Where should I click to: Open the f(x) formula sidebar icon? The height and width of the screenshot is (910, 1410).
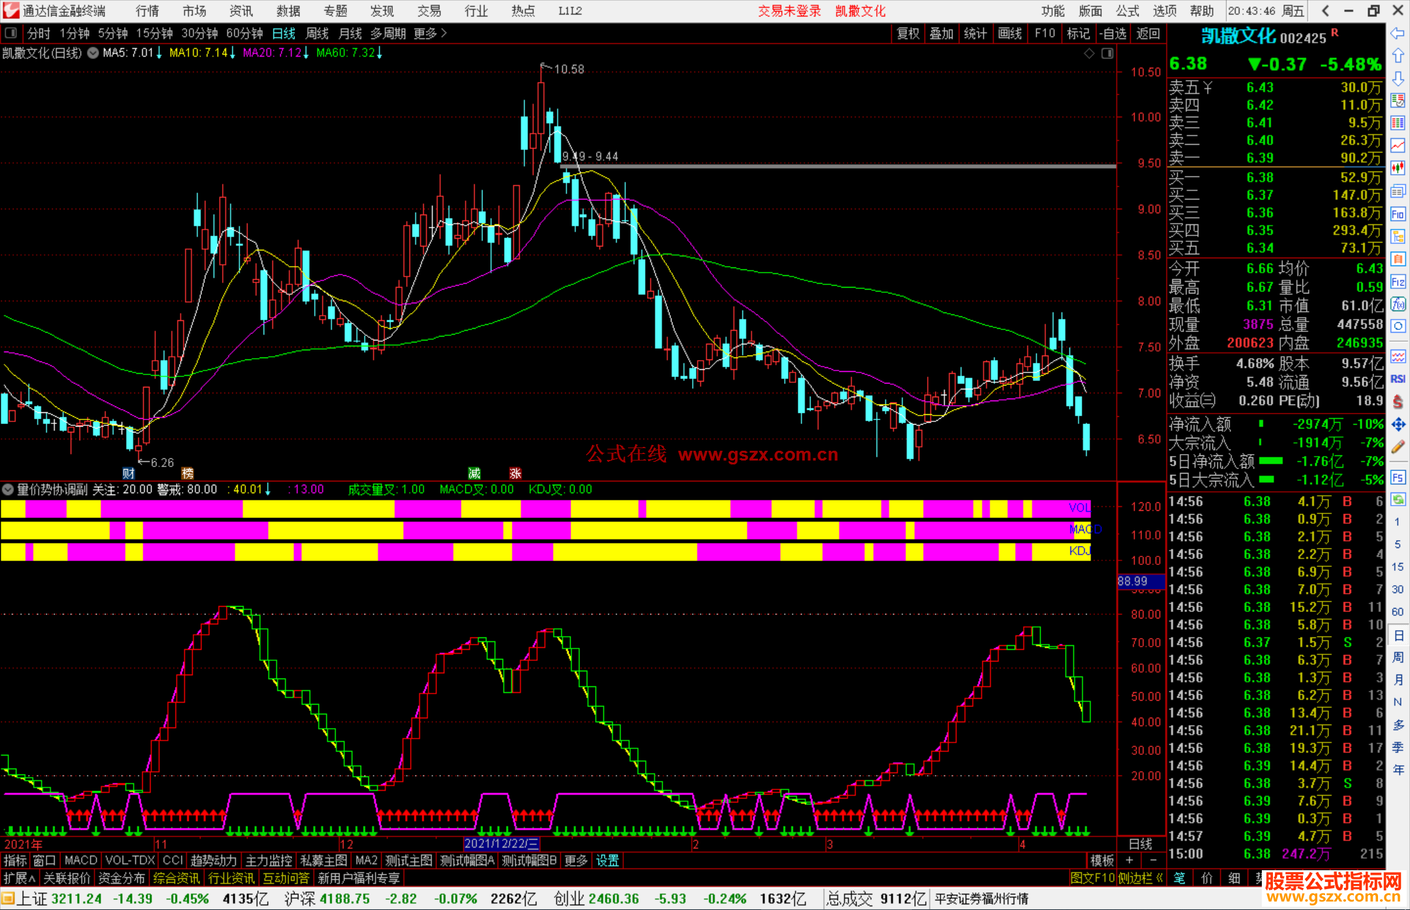click(x=1398, y=304)
